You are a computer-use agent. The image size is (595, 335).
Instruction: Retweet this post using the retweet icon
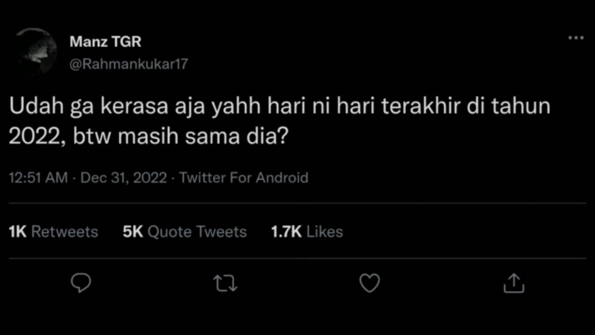click(x=225, y=283)
